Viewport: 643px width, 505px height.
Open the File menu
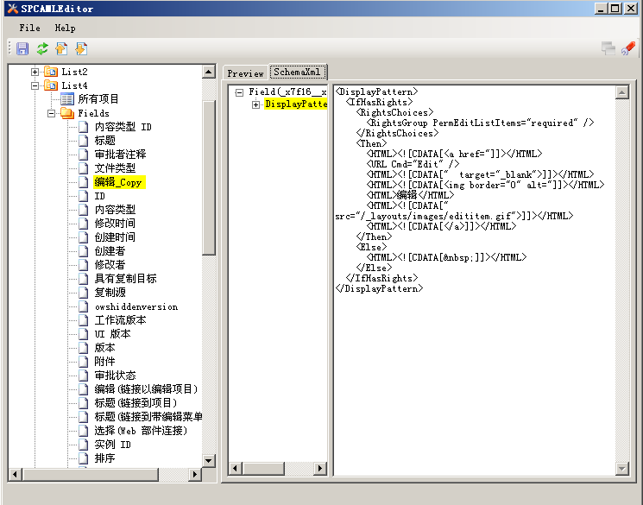(29, 28)
